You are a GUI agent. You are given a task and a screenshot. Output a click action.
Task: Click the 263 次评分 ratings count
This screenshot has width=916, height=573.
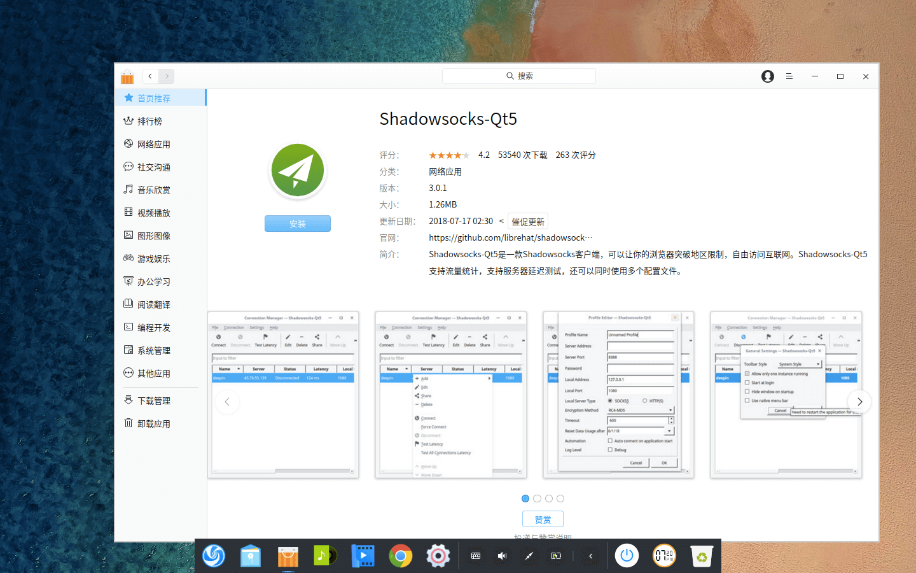(576, 155)
